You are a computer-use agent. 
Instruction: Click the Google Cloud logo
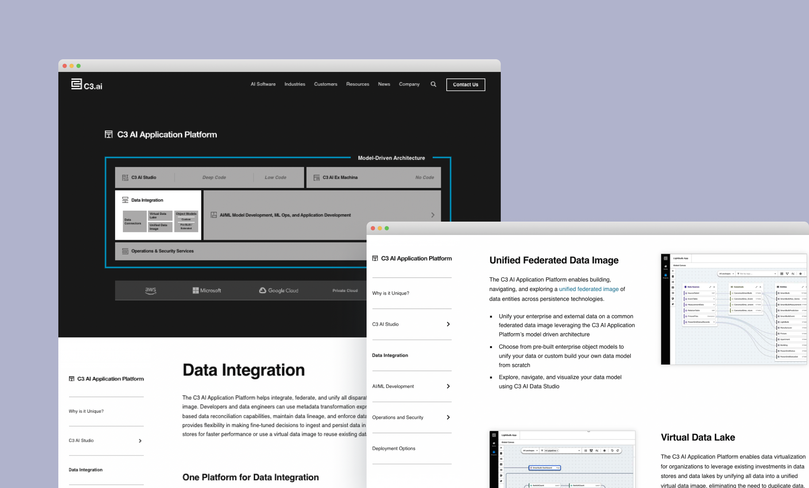pos(279,291)
